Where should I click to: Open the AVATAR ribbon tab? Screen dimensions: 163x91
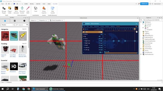pos(38,4)
